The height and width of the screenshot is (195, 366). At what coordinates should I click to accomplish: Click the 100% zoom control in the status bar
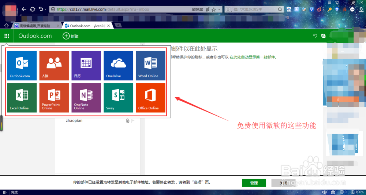[358, 192]
